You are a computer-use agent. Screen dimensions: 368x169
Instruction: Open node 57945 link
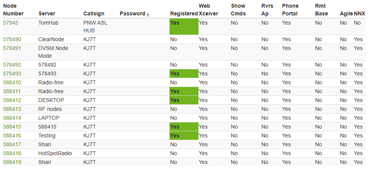tap(10, 23)
